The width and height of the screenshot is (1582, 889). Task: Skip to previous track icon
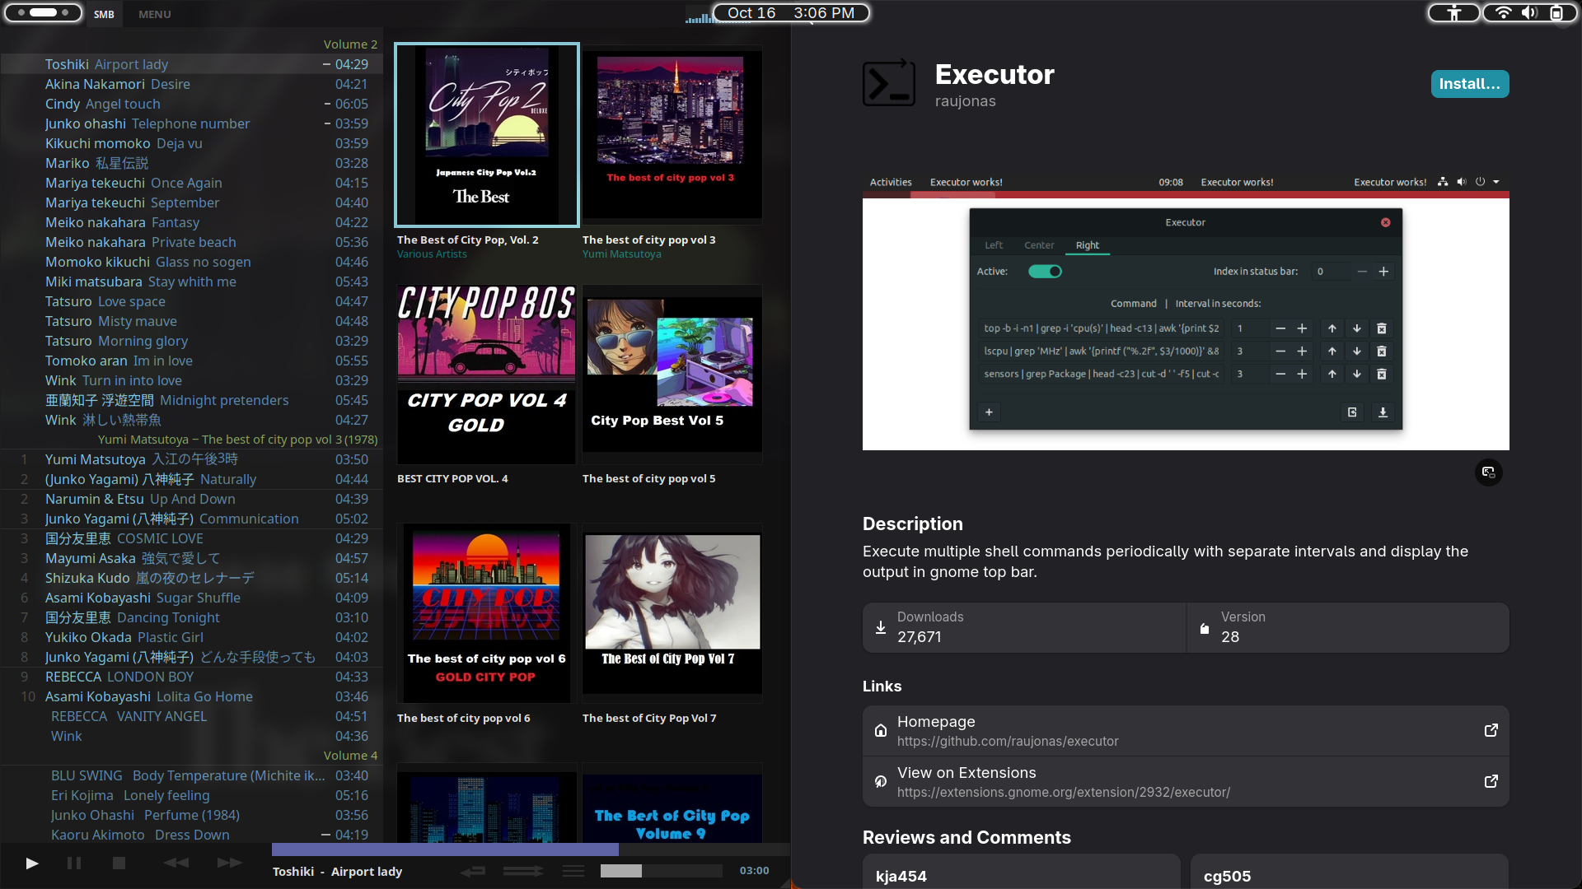(x=176, y=863)
